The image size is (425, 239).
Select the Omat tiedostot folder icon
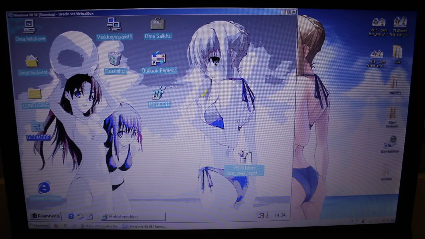click(x=32, y=65)
